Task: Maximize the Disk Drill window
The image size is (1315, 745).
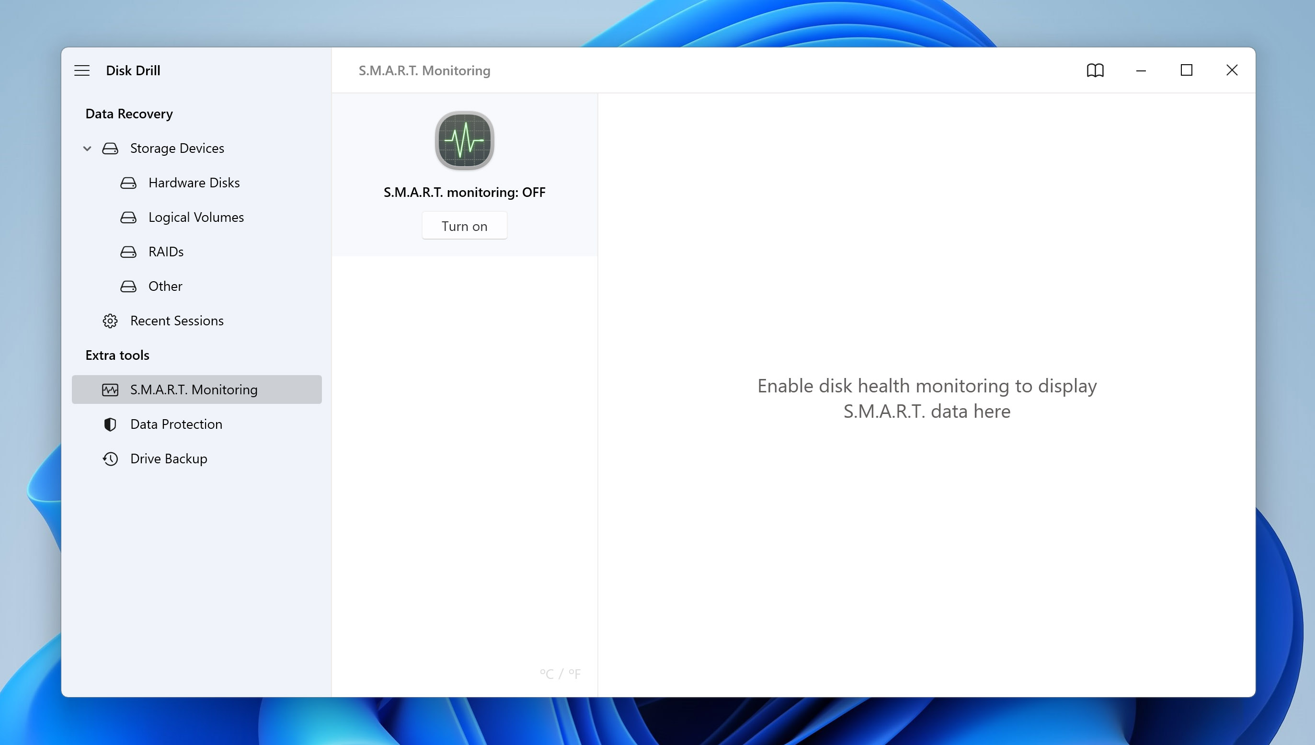Action: tap(1186, 70)
